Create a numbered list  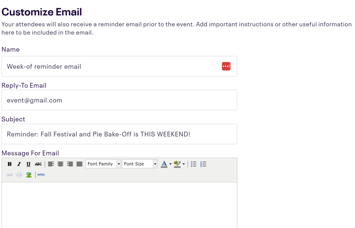pos(203,164)
